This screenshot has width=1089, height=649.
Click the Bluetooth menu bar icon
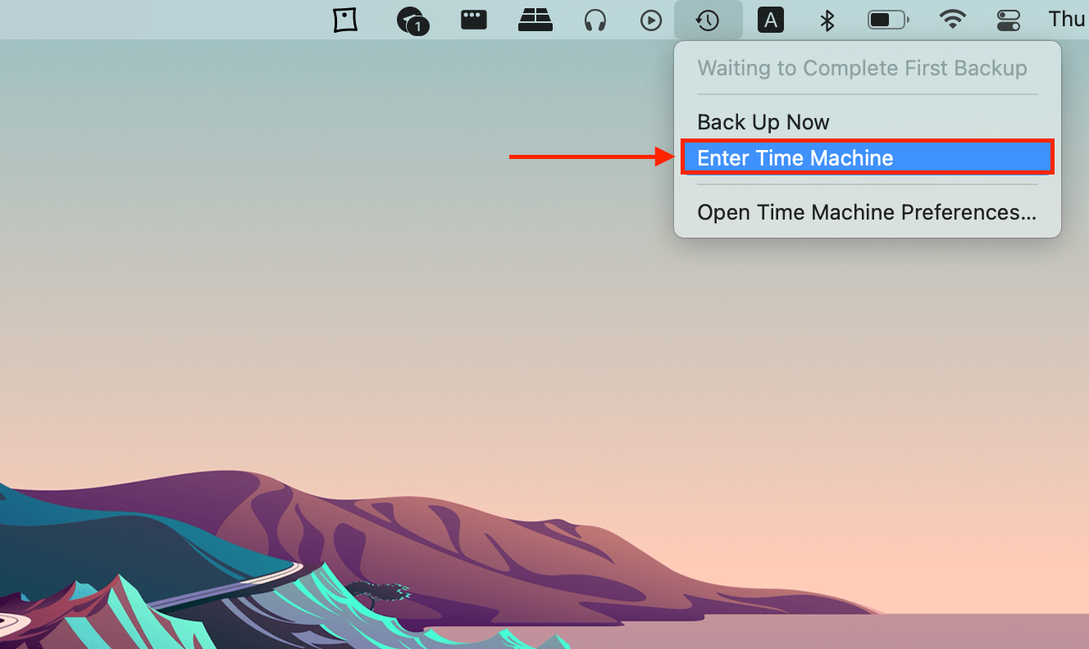(827, 20)
